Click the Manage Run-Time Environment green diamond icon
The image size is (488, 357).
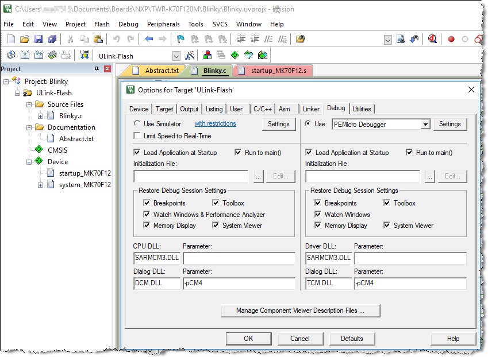click(x=235, y=55)
